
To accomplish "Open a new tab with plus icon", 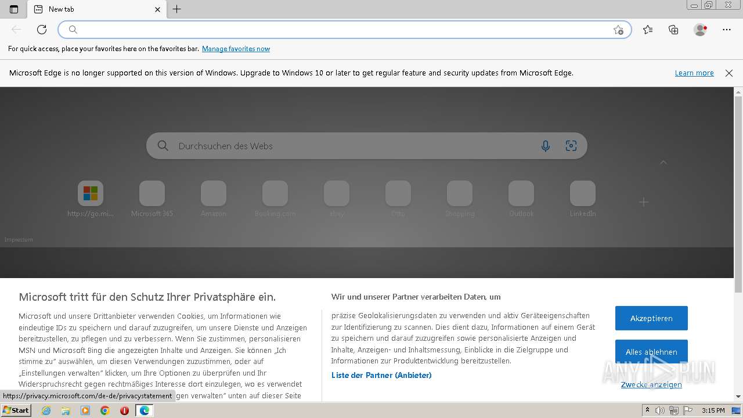I will tap(177, 9).
